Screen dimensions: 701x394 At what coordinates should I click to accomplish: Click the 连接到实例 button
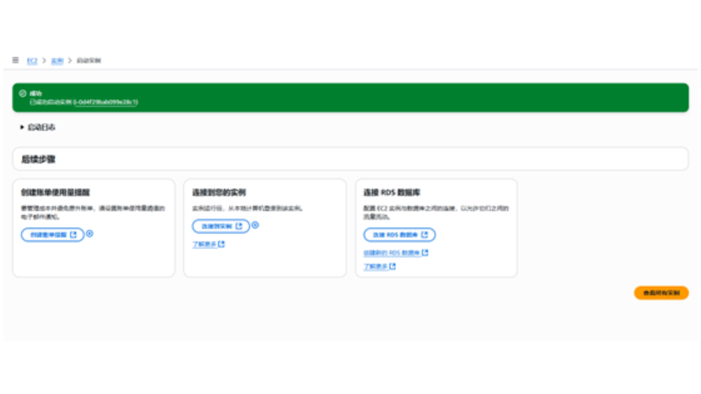click(x=221, y=226)
